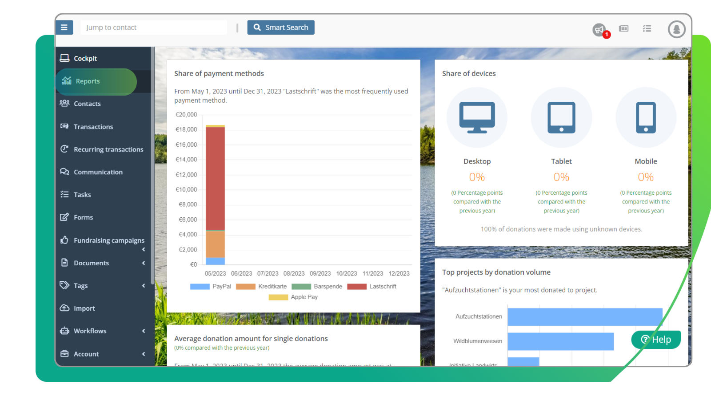
Task: Click the keyboard shortcuts icon in the top bar
Action: click(x=623, y=28)
